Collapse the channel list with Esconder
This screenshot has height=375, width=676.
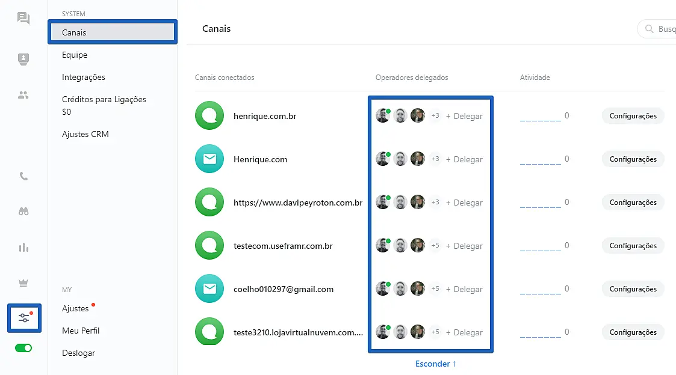pos(435,364)
